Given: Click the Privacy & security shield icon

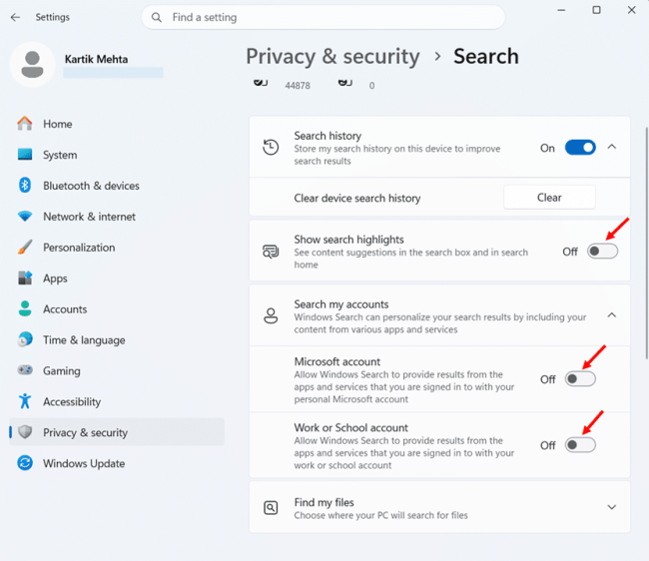Looking at the screenshot, I should coord(25,432).
